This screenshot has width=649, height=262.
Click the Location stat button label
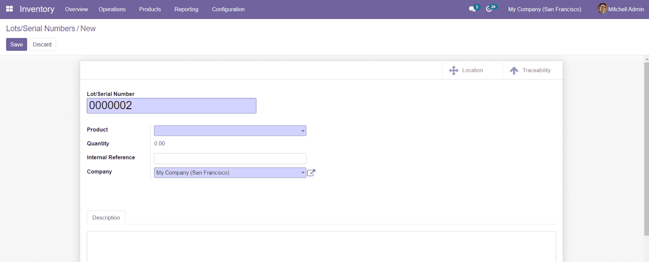point(473,70)
